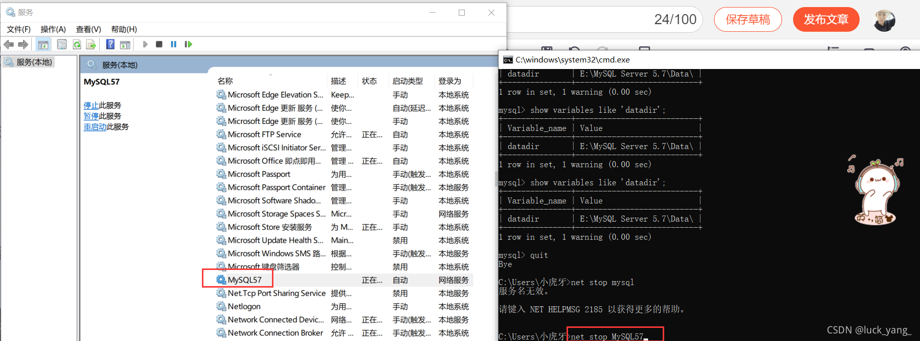Toggle Show/Hide Console Tree icon

coord(43,44)
